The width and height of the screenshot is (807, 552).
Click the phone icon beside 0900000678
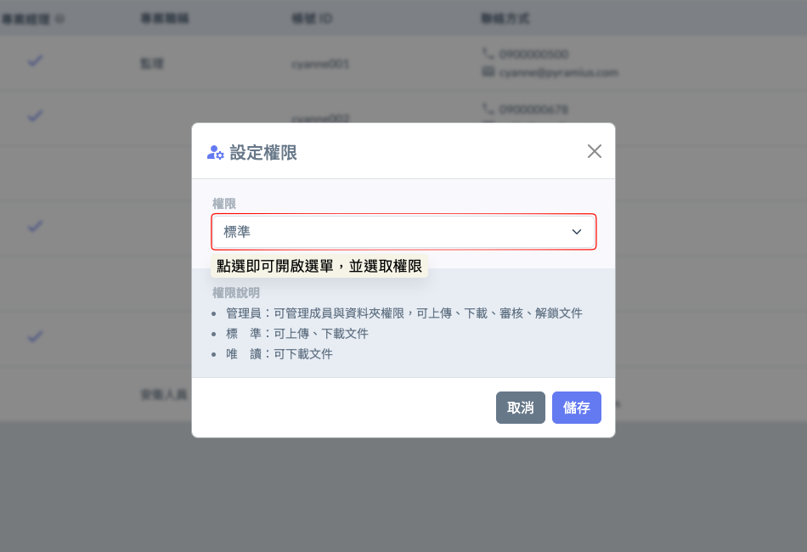[488, 109]
